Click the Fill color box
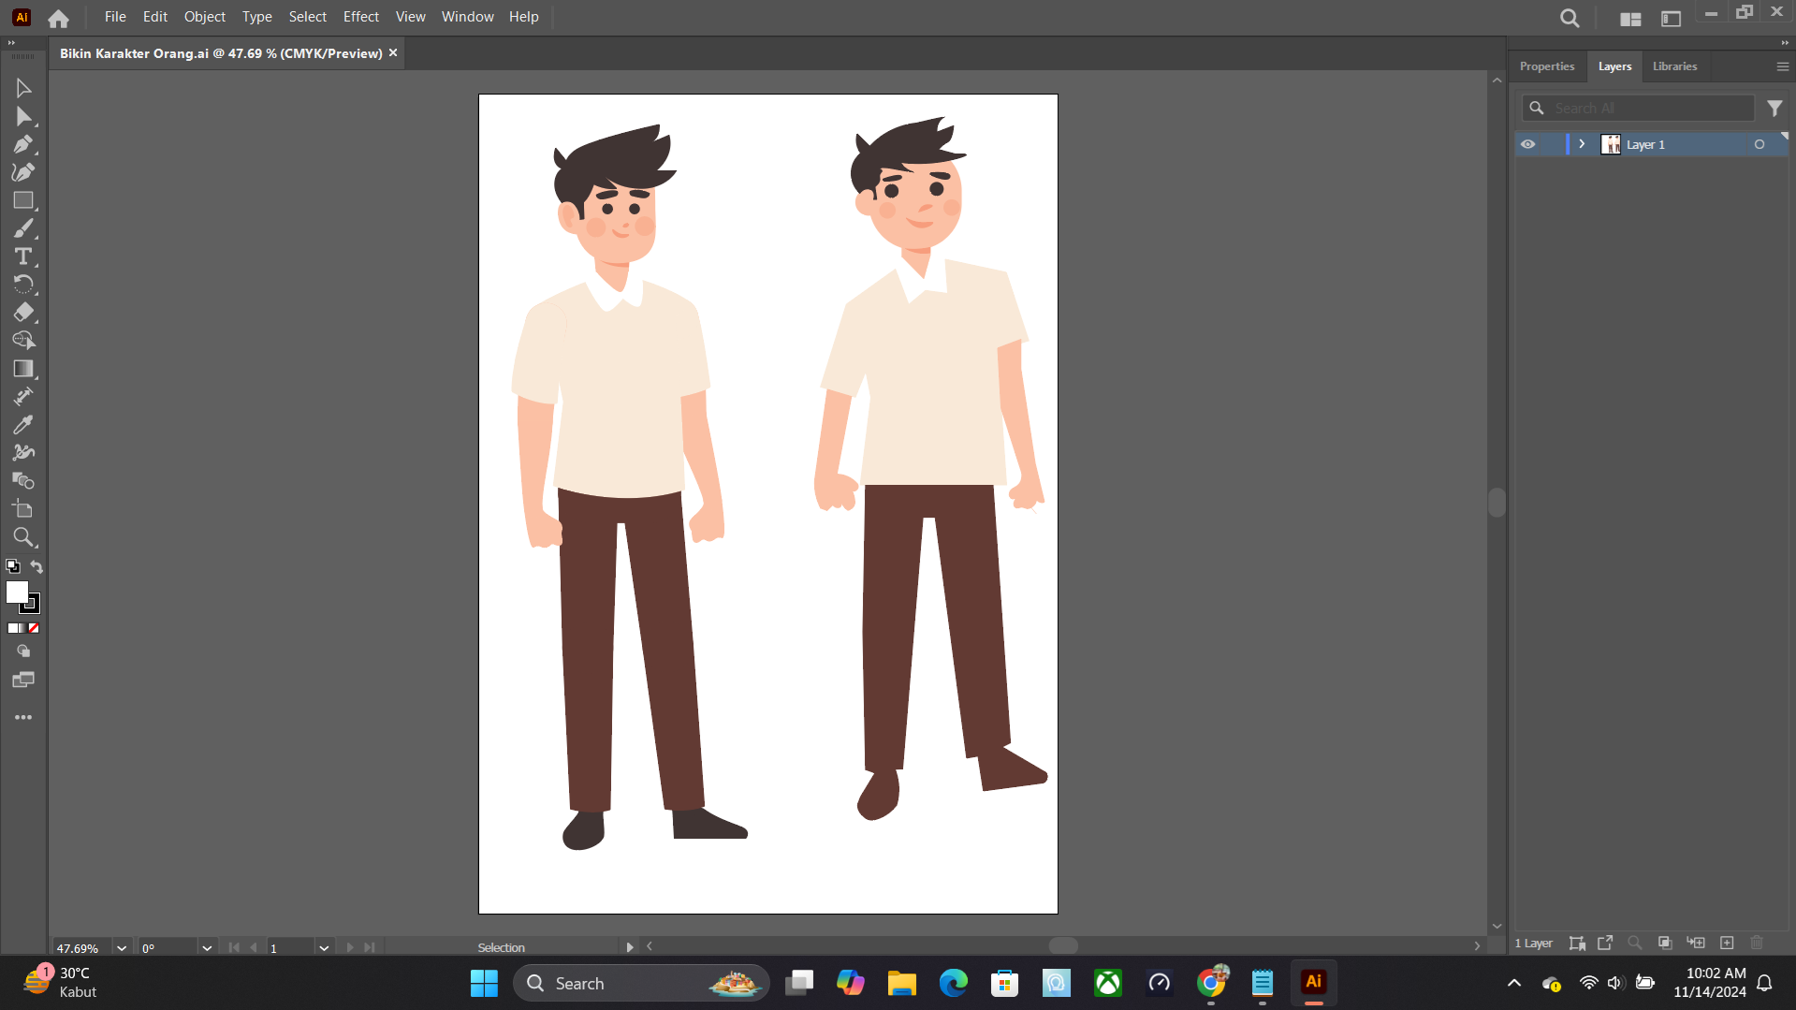This screenshot has height=1010, width=1796. pyautogui.click(x=17, y=592)
